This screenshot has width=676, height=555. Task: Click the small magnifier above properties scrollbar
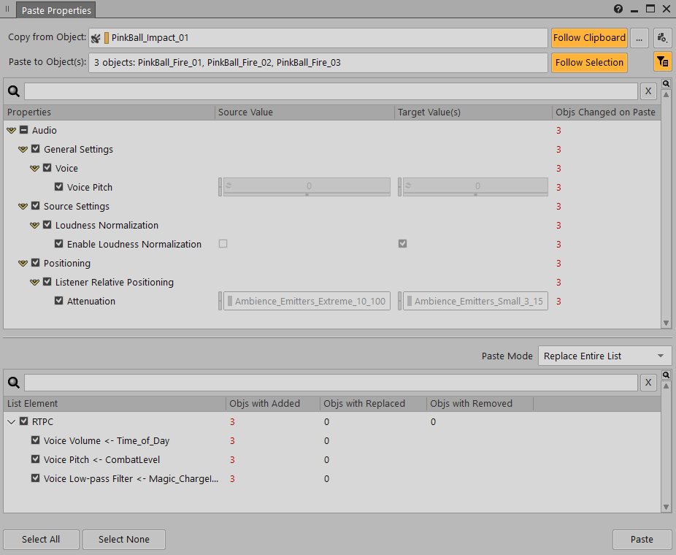pyautogui.click(x=665, y=84)
